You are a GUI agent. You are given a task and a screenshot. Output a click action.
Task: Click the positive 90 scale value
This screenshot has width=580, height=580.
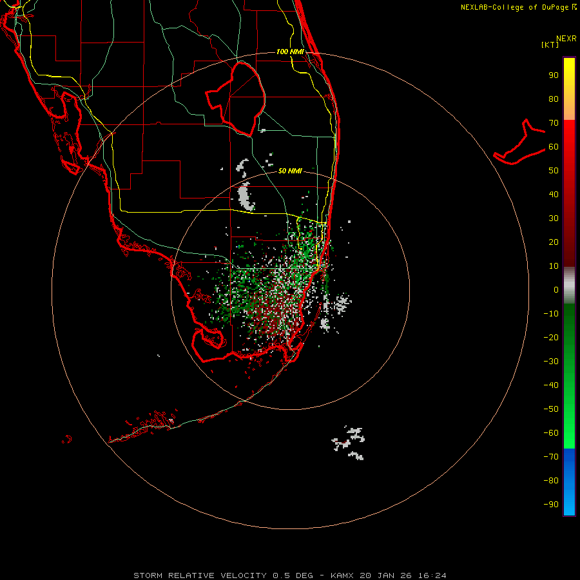(x=554, y=75)
